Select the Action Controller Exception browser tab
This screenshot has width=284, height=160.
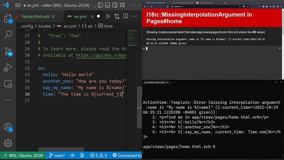coord(156,3)
